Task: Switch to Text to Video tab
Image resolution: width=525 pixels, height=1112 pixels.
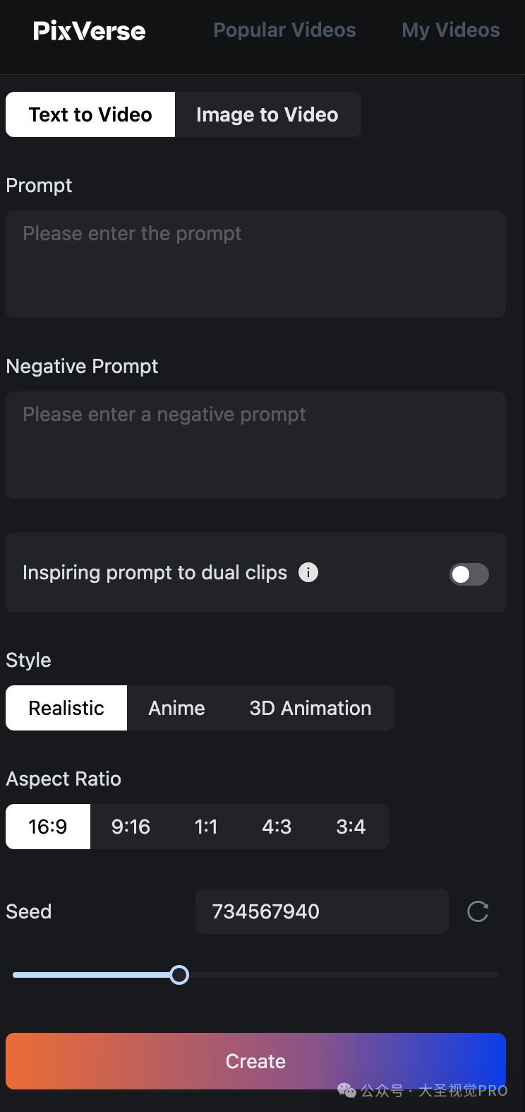Action: coord(90,114)
